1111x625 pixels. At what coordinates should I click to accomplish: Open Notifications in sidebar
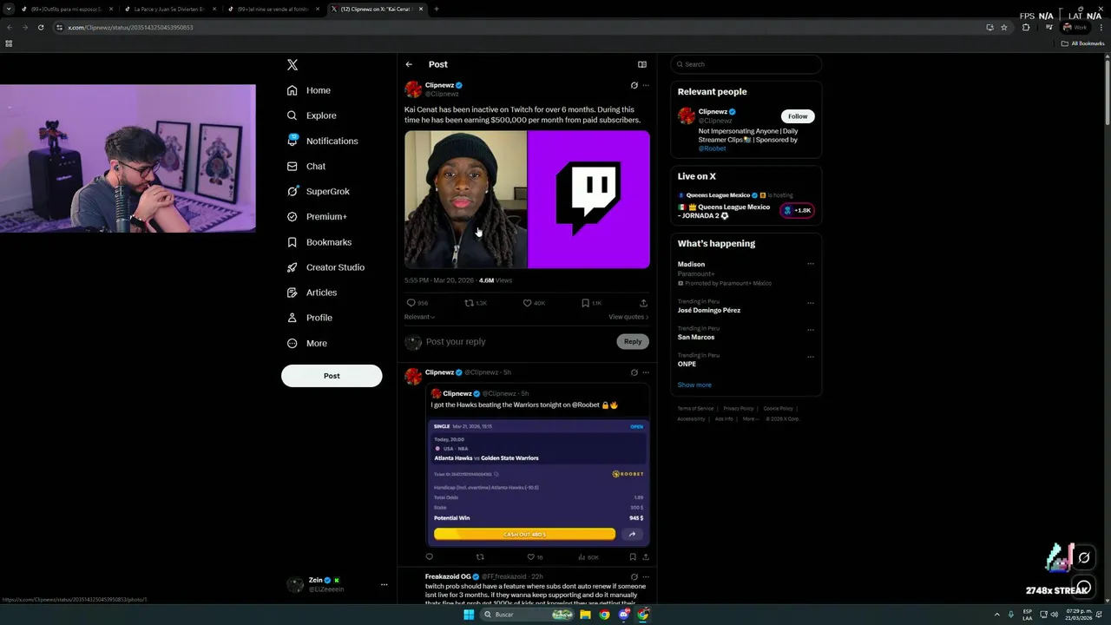coord(322,141)
